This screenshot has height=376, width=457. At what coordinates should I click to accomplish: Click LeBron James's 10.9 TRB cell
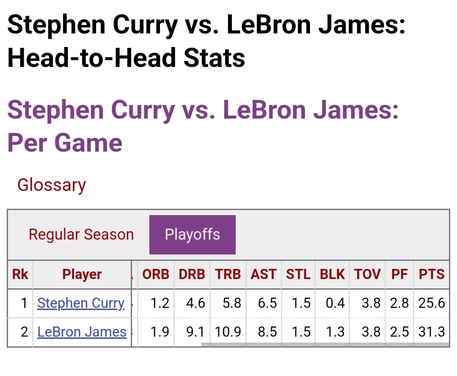(228, 332)
